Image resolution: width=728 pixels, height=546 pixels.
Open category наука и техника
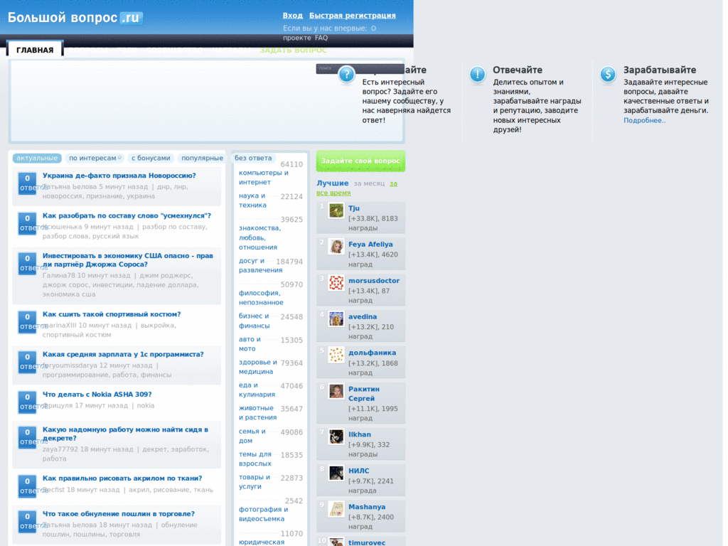(252, 200)
